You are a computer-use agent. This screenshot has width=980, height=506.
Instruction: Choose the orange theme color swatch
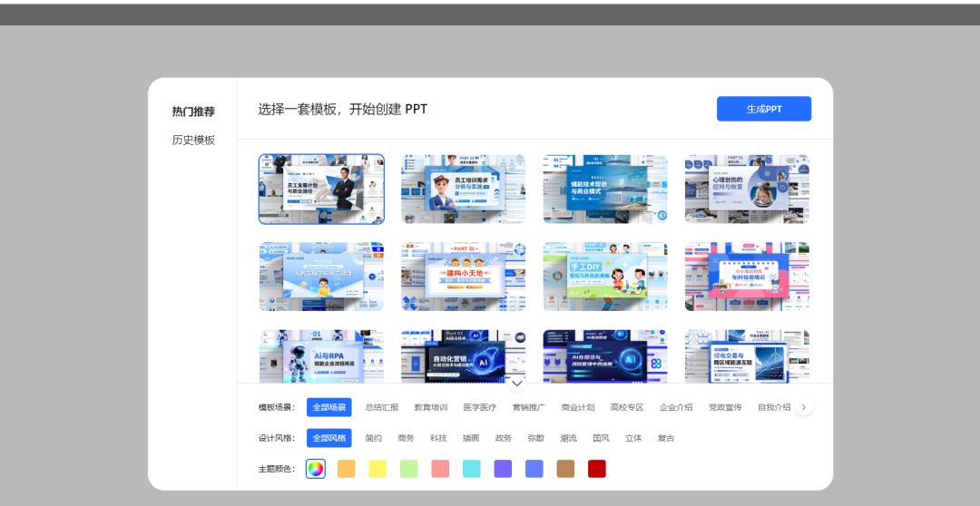tap(346, 469)
